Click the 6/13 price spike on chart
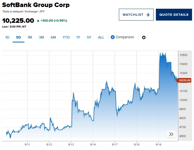 click(x=73, y=93)
